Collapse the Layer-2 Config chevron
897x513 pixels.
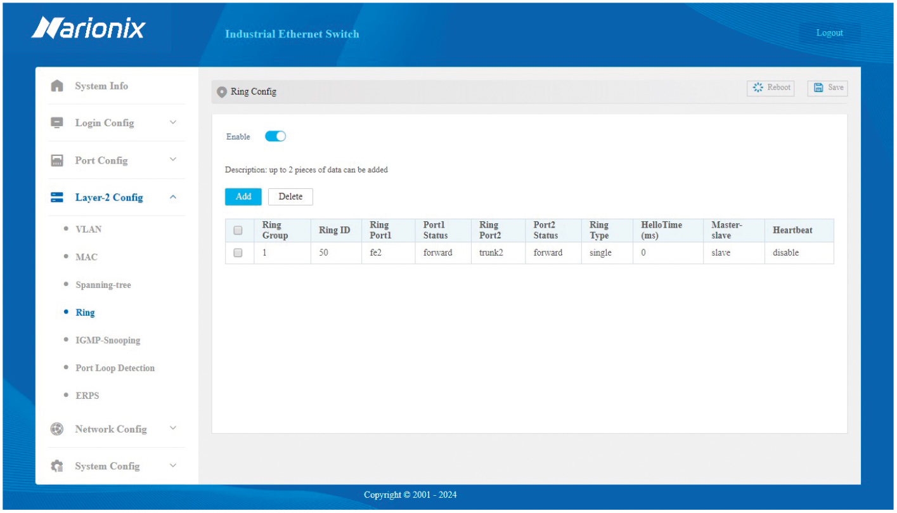pos(173,197)
